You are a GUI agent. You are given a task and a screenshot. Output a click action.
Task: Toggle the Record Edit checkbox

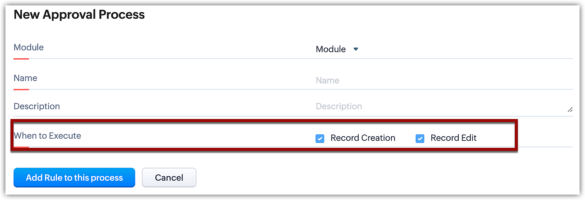tap(420, 139)
